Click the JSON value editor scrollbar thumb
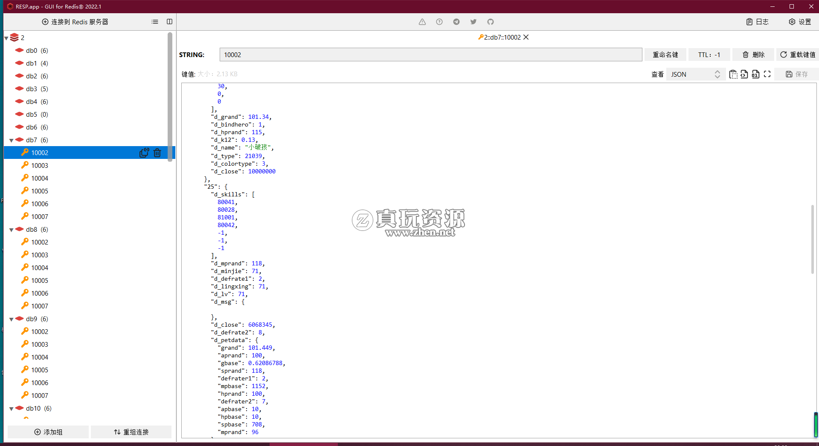This screenshot has width=819, height=446. 812,239
